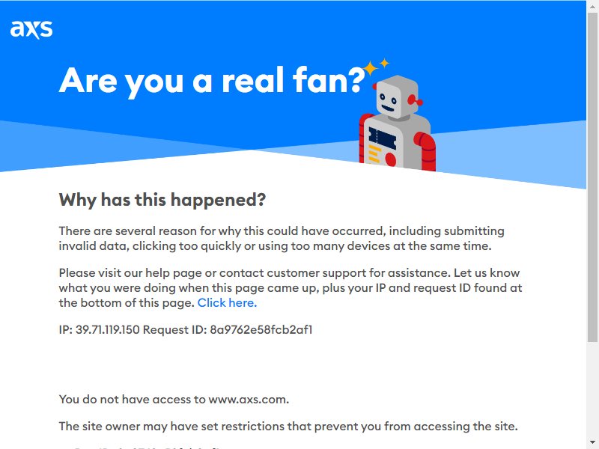Click the scrollbar up arrow

tap(592, 5)
